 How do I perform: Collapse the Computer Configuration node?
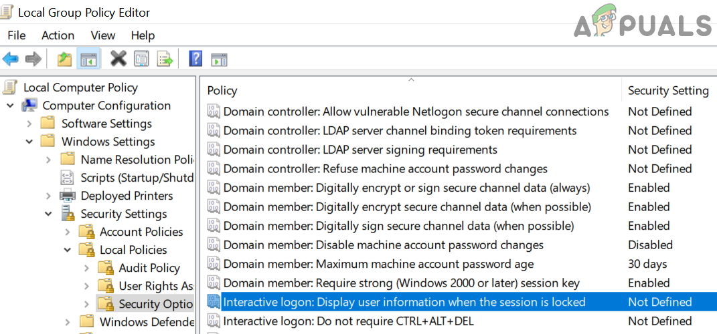click(x=11, y=106)
